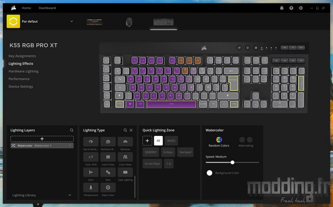
Task: Open Device Settings section
Action: click(20, 86)
